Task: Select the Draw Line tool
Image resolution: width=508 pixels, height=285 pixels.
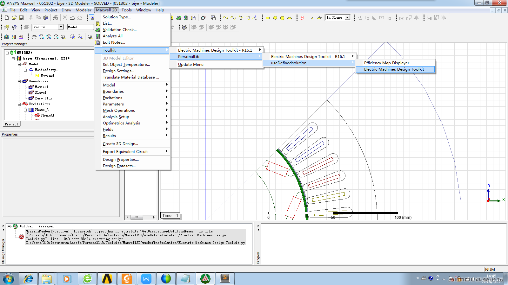Action: [x=226, y=18]
